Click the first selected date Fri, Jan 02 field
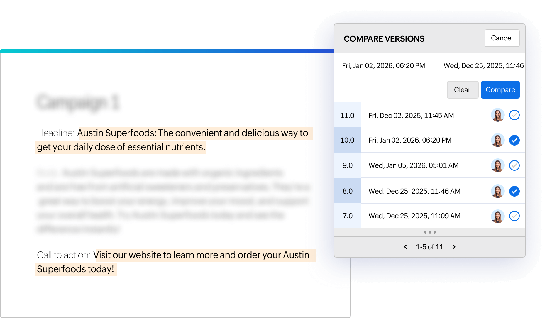 coord(383,66)
